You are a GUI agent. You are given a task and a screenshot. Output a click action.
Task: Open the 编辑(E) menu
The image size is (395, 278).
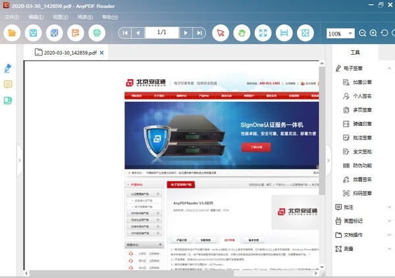click(36, 17)
